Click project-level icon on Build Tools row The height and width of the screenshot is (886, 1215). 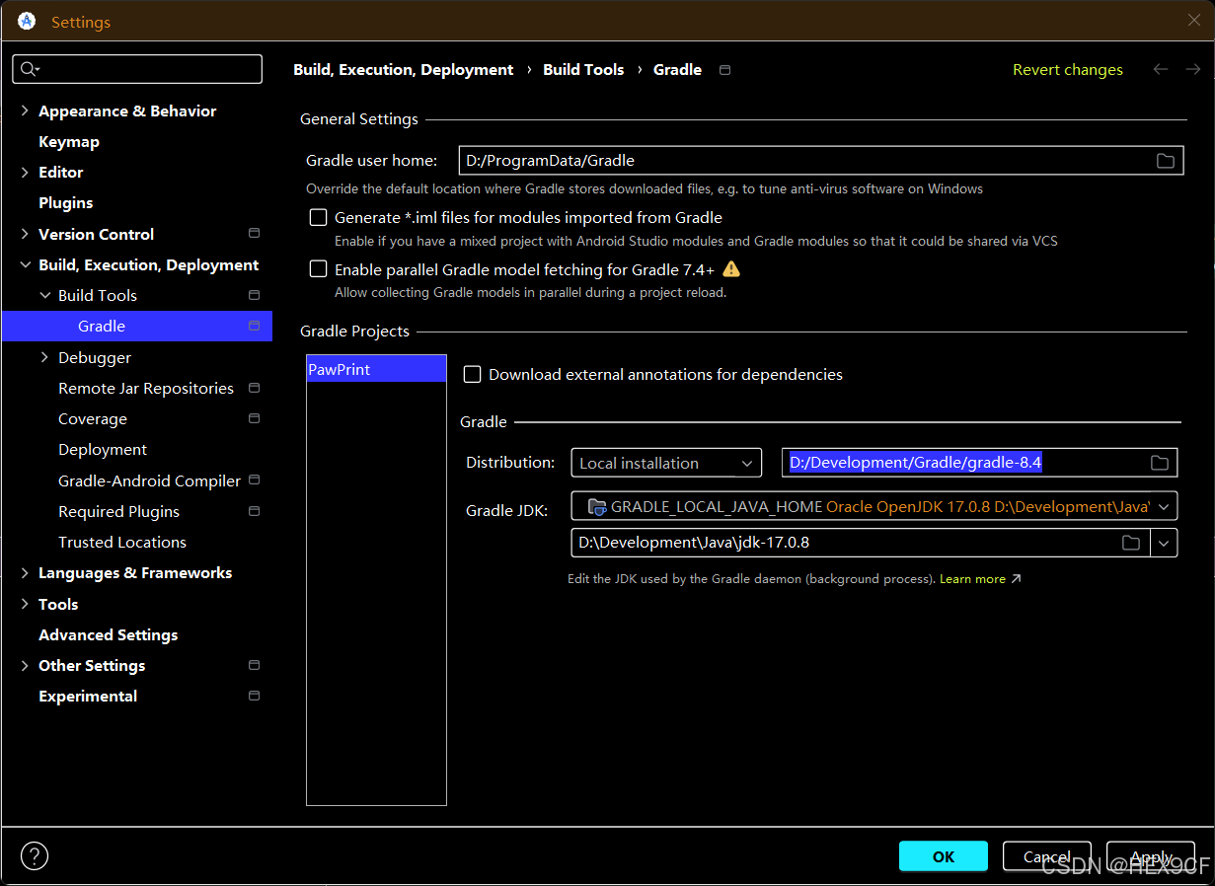(x=254, y=295)
